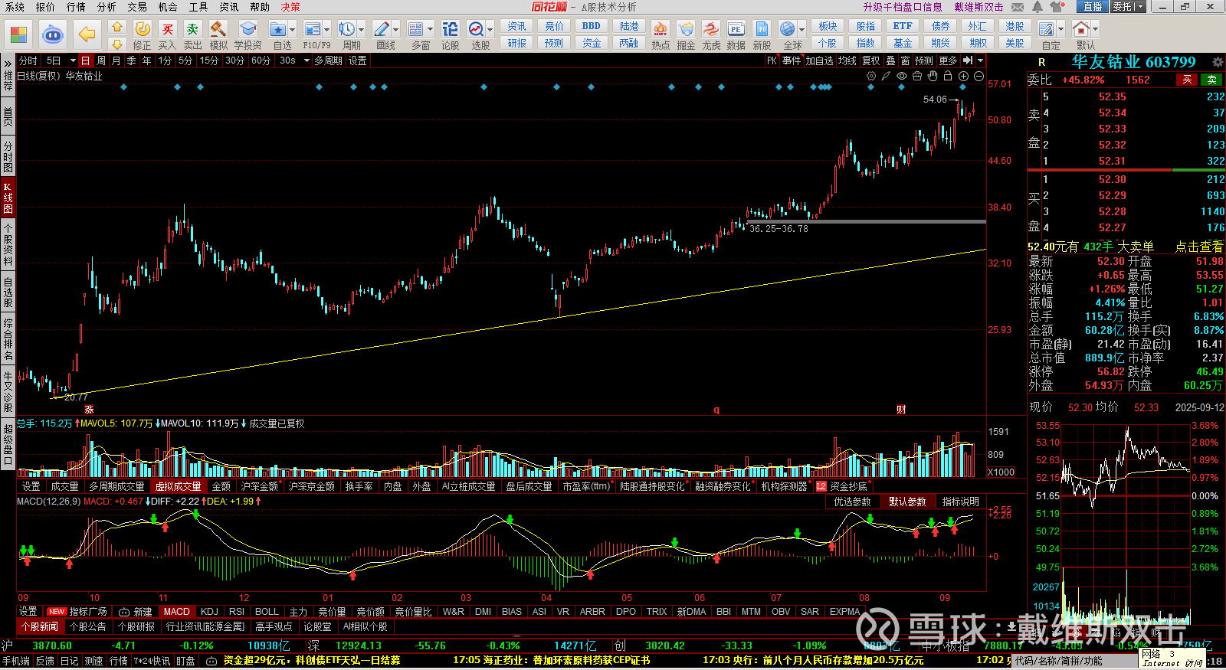1226x670 pixels.
Task: Click the green 卖出 sell icon
Action: (x=192, y=35)
